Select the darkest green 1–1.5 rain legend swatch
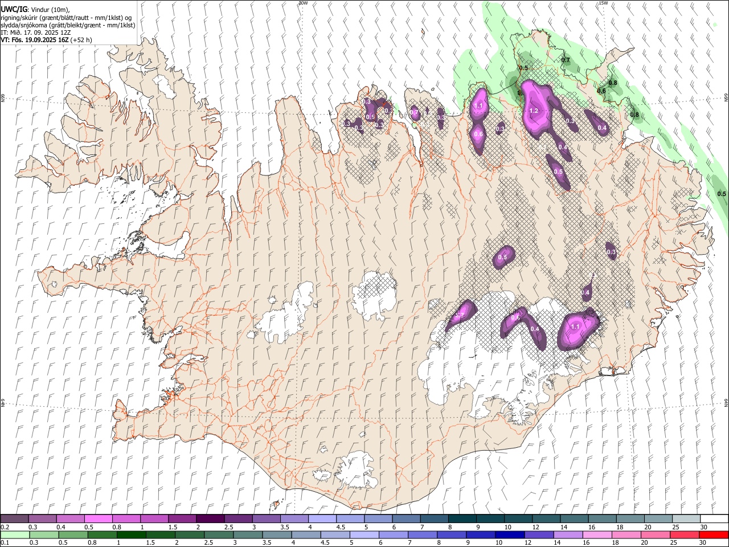This screenshot has height=547, width=729. (132, 534)
